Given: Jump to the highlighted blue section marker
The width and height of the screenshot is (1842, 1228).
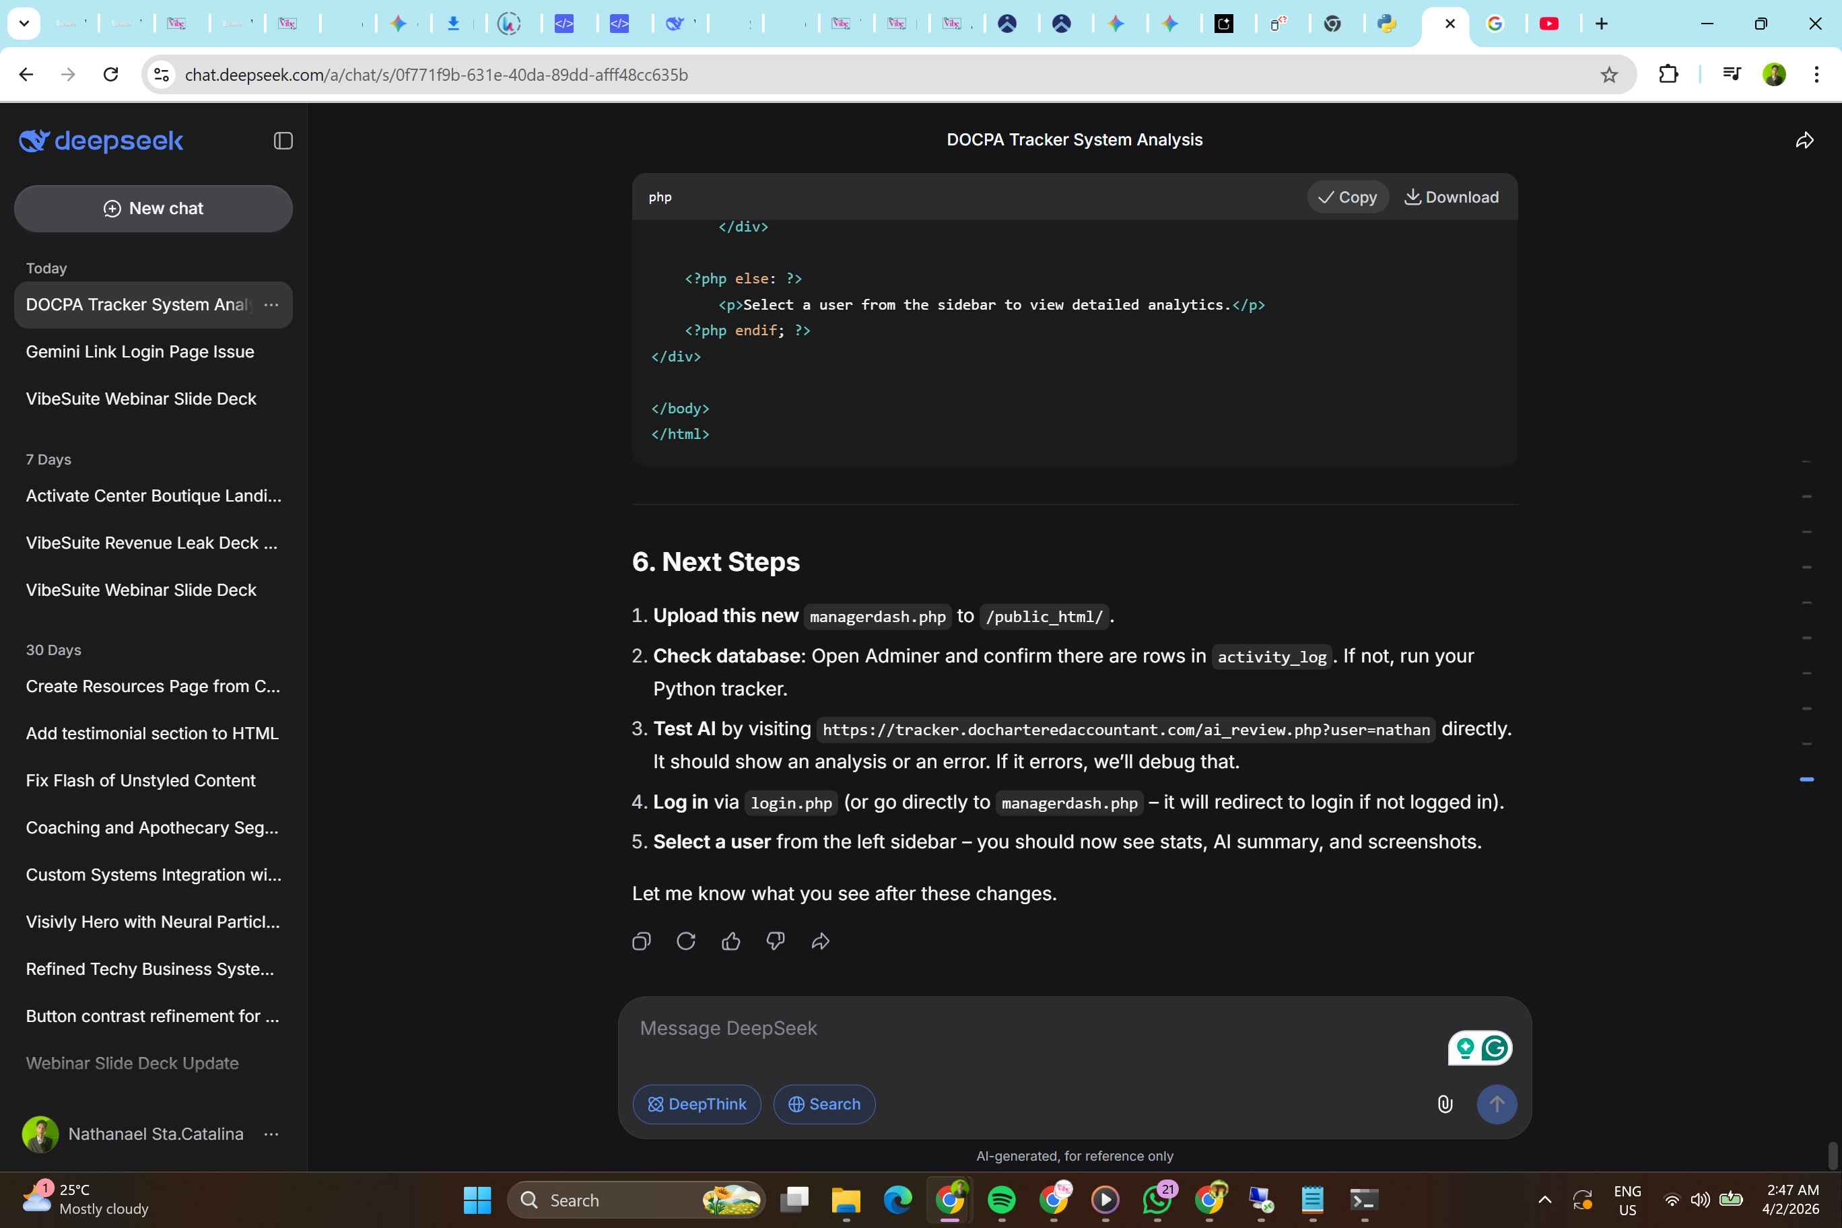Looking at the screenshot, I should [1806, 779].
